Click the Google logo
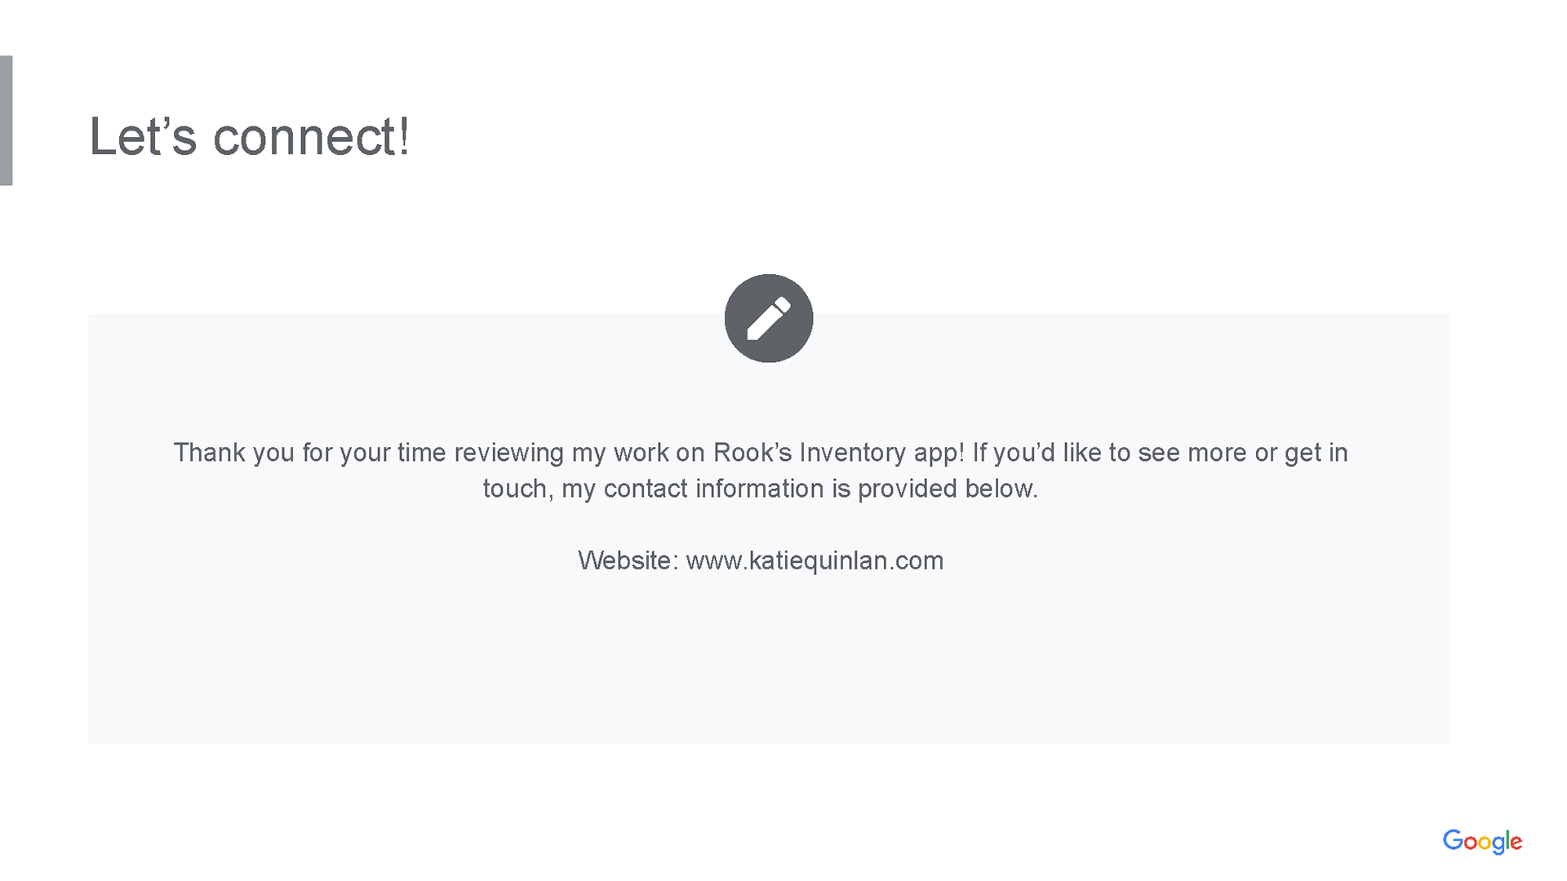The image size is (1567, 881). point(1482,841)
